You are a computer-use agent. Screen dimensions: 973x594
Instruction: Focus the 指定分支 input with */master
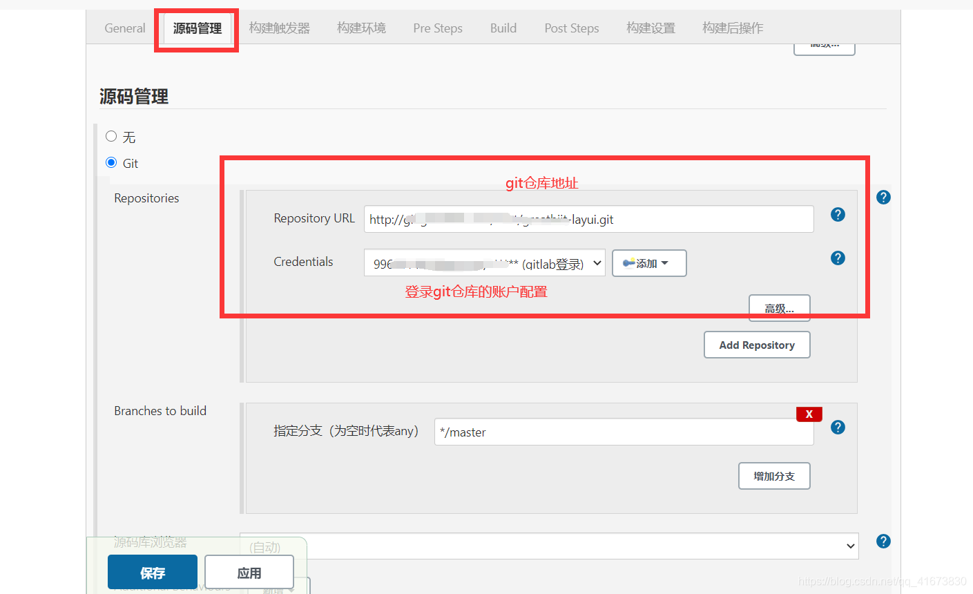(x=624, y=432)
